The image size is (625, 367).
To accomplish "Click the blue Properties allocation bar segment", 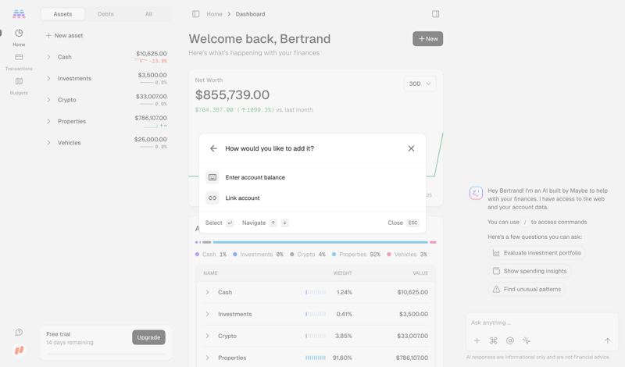I will 320,242.
